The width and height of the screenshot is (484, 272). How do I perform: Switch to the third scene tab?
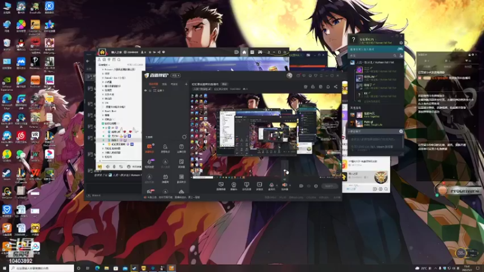pos(174,84)
